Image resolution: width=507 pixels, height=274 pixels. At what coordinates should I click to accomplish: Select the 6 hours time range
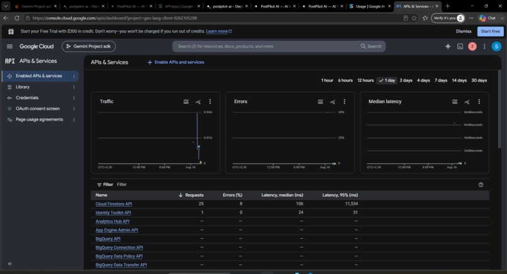pos(345,80)
